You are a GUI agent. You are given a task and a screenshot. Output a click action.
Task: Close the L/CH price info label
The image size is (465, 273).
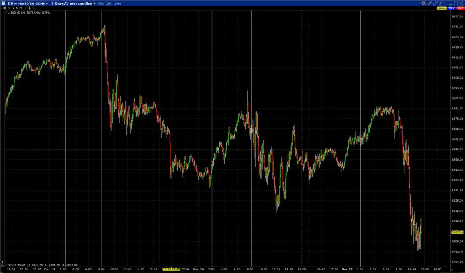tap(6, 13)
